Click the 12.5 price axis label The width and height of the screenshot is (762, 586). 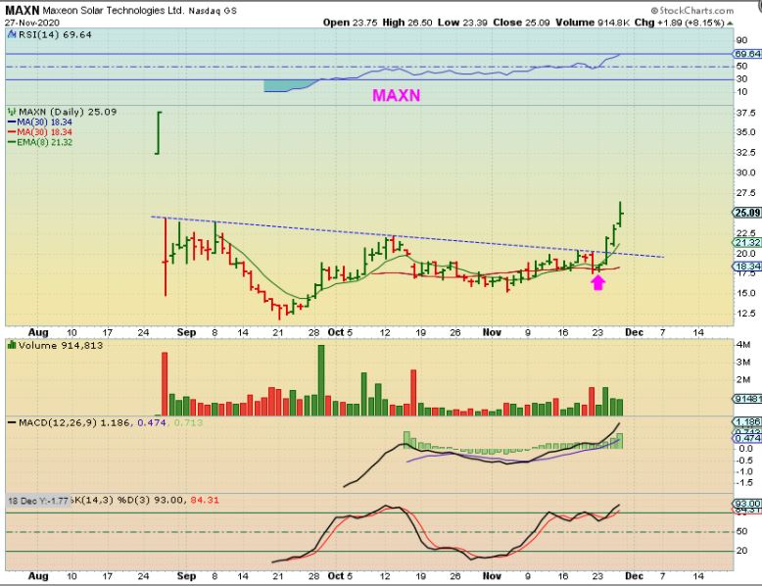coord(746,314)
